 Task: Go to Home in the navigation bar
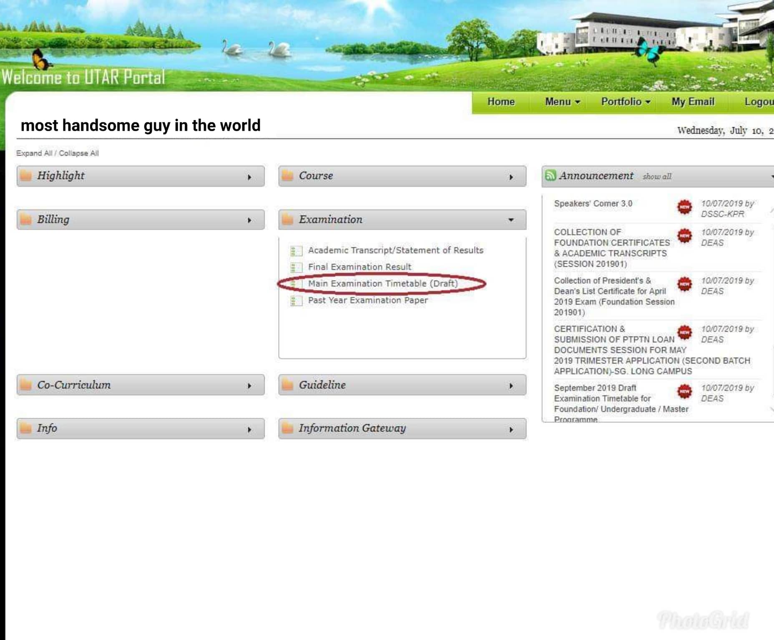pos(501,102)
